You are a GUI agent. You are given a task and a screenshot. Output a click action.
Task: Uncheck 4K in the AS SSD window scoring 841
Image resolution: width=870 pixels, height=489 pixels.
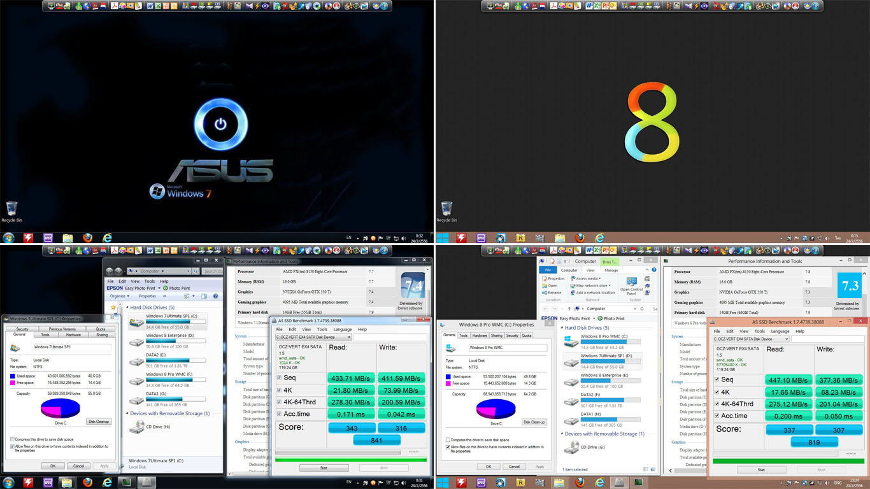279,390
